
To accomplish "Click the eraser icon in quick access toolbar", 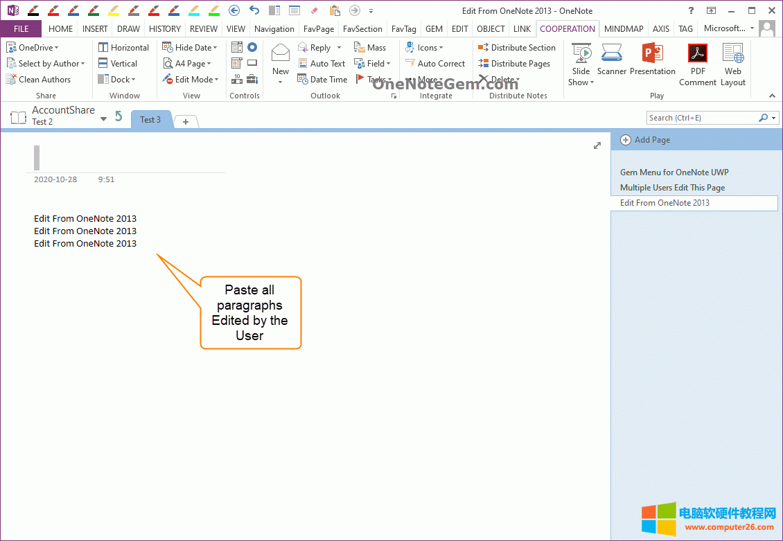I will [314, 10].
